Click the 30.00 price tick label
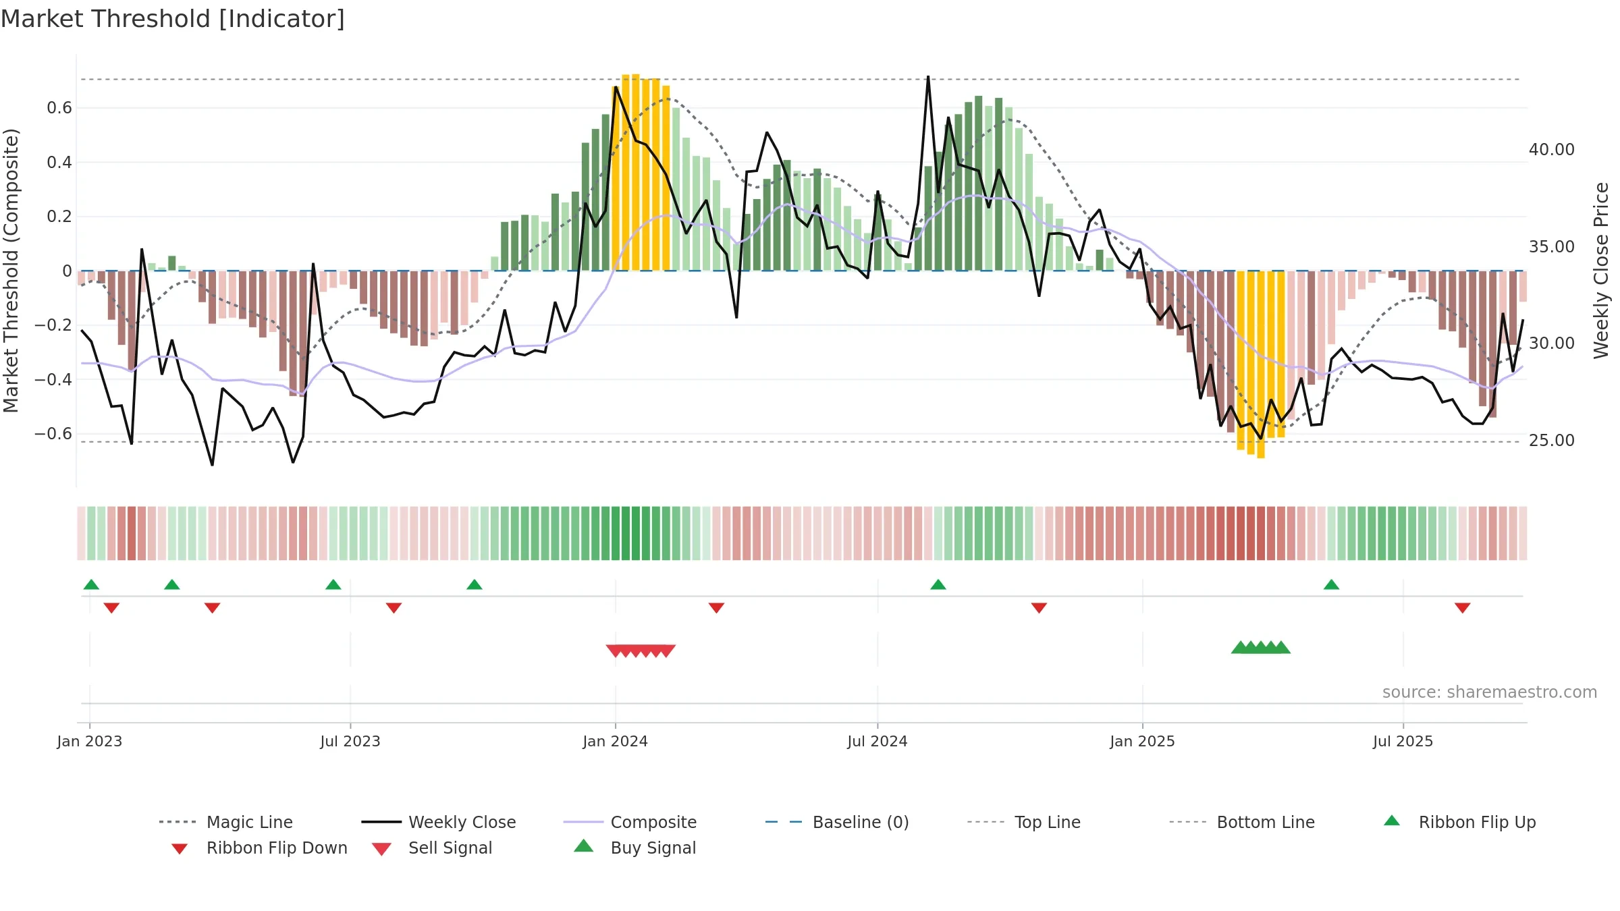The width and height of the screenshot is (1620, 911). click(x=1552, y=343)
